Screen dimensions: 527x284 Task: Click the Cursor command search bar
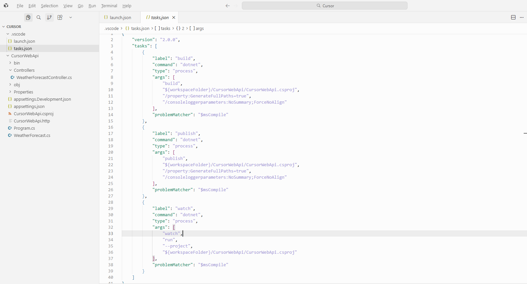pos(324,6)
